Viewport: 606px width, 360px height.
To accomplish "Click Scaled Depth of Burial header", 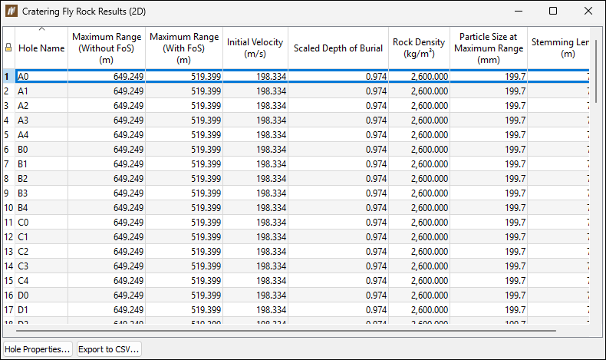I will coord(338,48).
